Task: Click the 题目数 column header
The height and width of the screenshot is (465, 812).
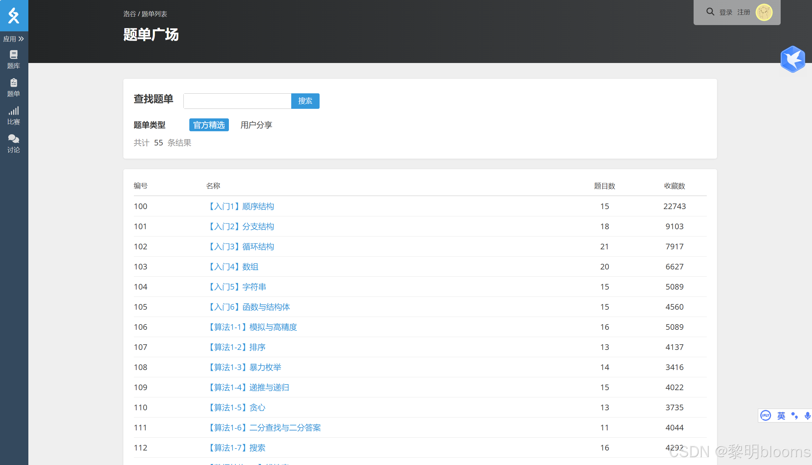Action: [x=605, y=186]
